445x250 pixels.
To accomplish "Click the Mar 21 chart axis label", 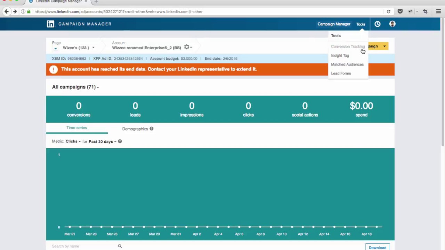I will 70,234.
